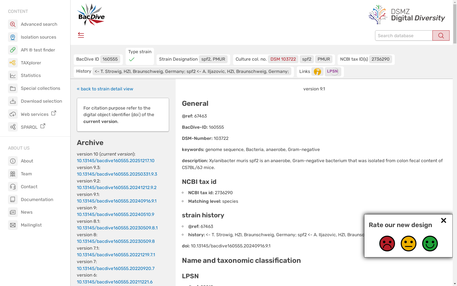Click Special collections folder icon
This screenshot has height=286, width=457.
13,88
